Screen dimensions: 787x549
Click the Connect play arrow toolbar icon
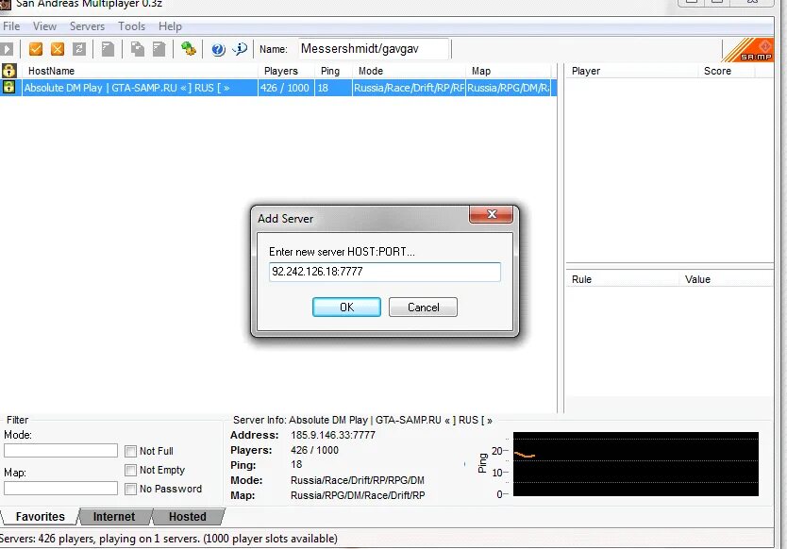(7, 49)
